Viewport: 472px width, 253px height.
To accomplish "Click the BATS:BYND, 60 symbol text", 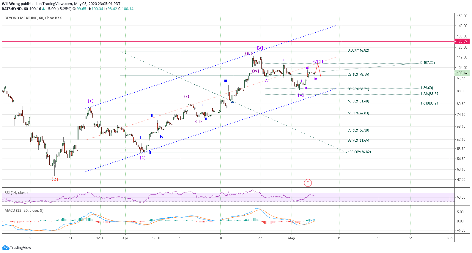I will coord(15,9).
